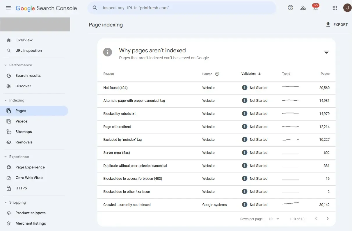Screen dimensions: 352x231
Task: Open the Rows per page dropdown
Action: (x=274, y=219)
